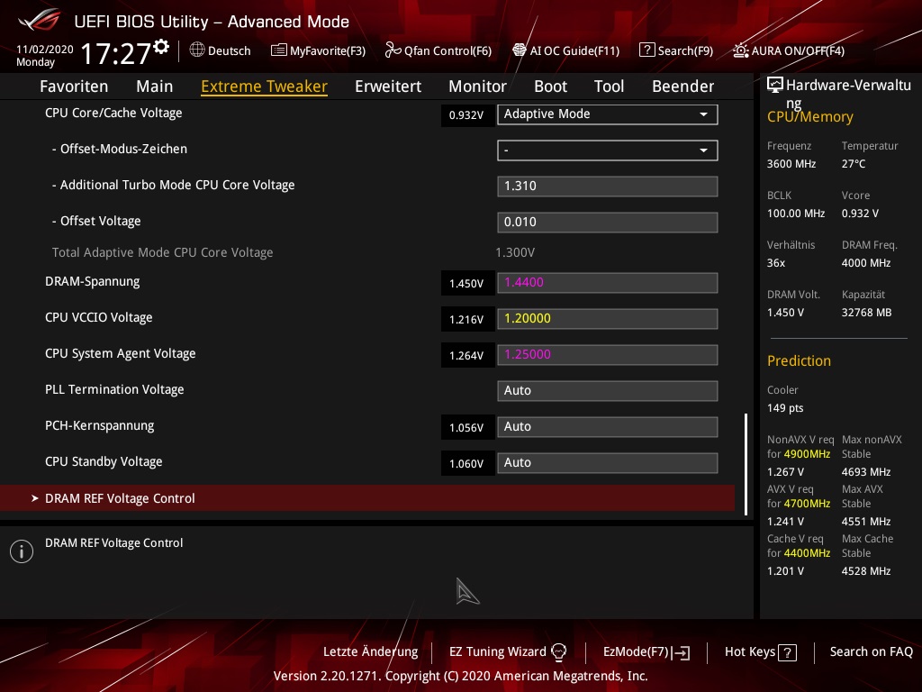Click the EZ Tuning Wizard bulb icon
The height and width of the screenshot is (692, 922).
(x=558, y=652)
